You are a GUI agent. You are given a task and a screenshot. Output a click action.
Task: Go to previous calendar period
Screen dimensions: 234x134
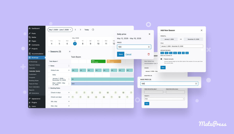(75, 30)
